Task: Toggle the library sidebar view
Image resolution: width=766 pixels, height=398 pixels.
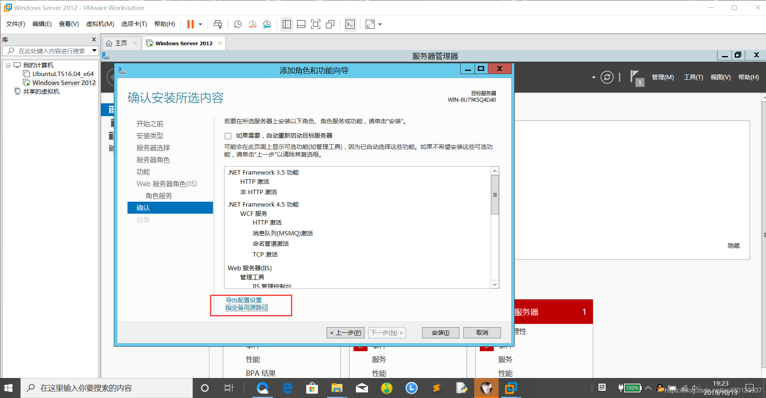Action: point(287,24)
